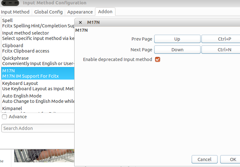Close the Input Method Configuration window
The image size is (240, 167).
click(x=4, y=3)
